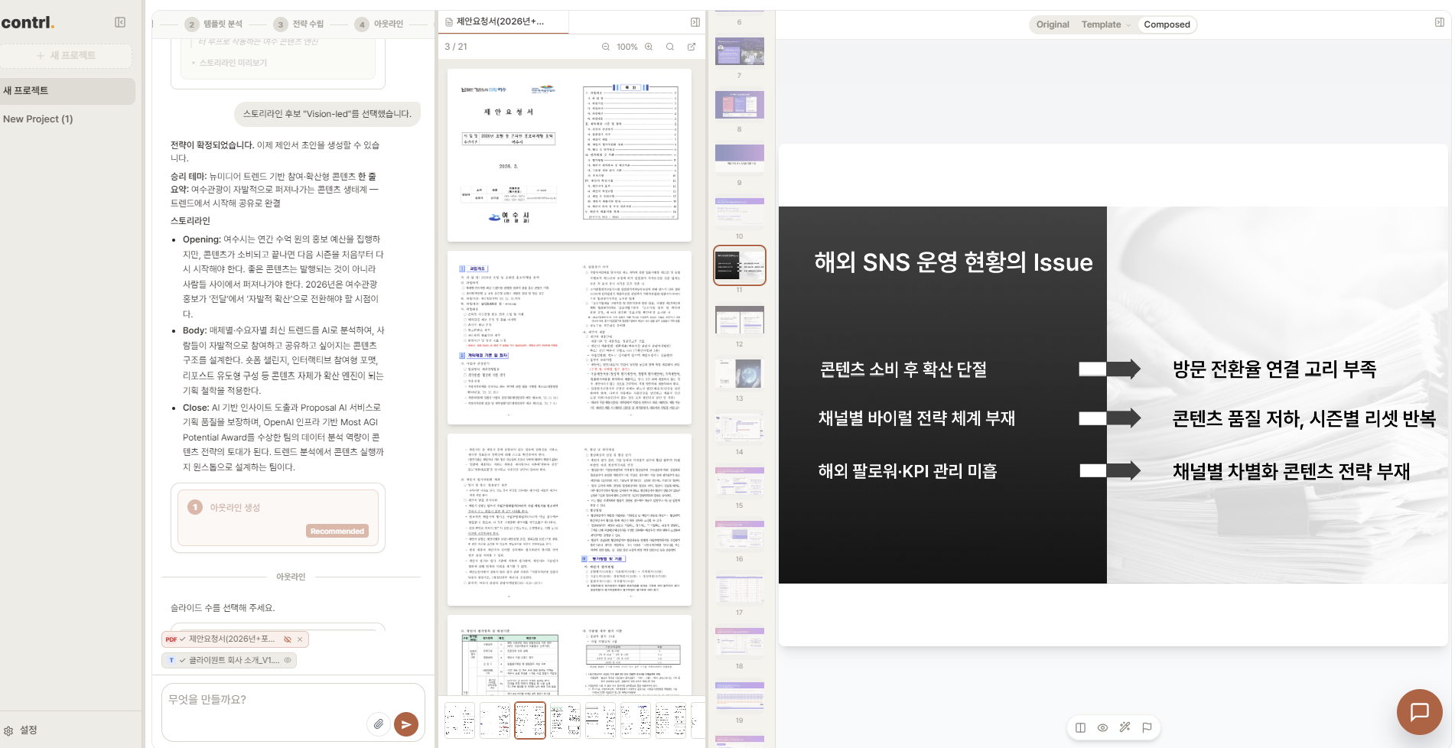This screenshot has width=1455, height=748.
Task: Open slide 15 thumbnail in the slide list
Action: (x=740, y=481)
